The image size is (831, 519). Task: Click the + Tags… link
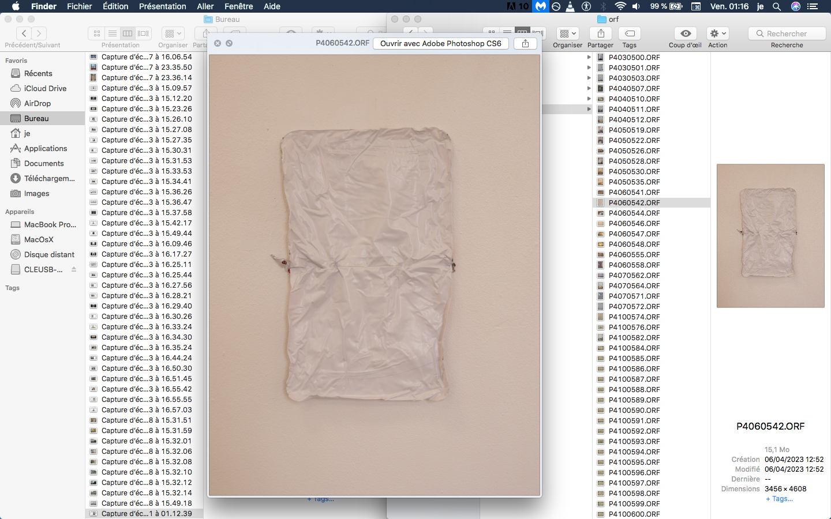coord(779,499)
